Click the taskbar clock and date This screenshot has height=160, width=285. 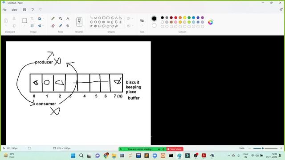click(x=272, y=156)
